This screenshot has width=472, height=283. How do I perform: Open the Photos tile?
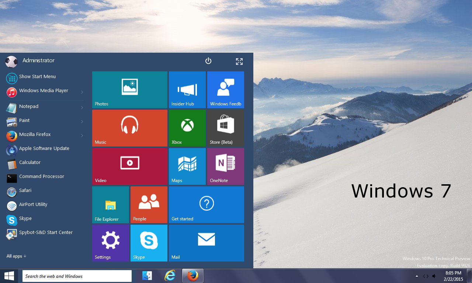tap(130, 90)
